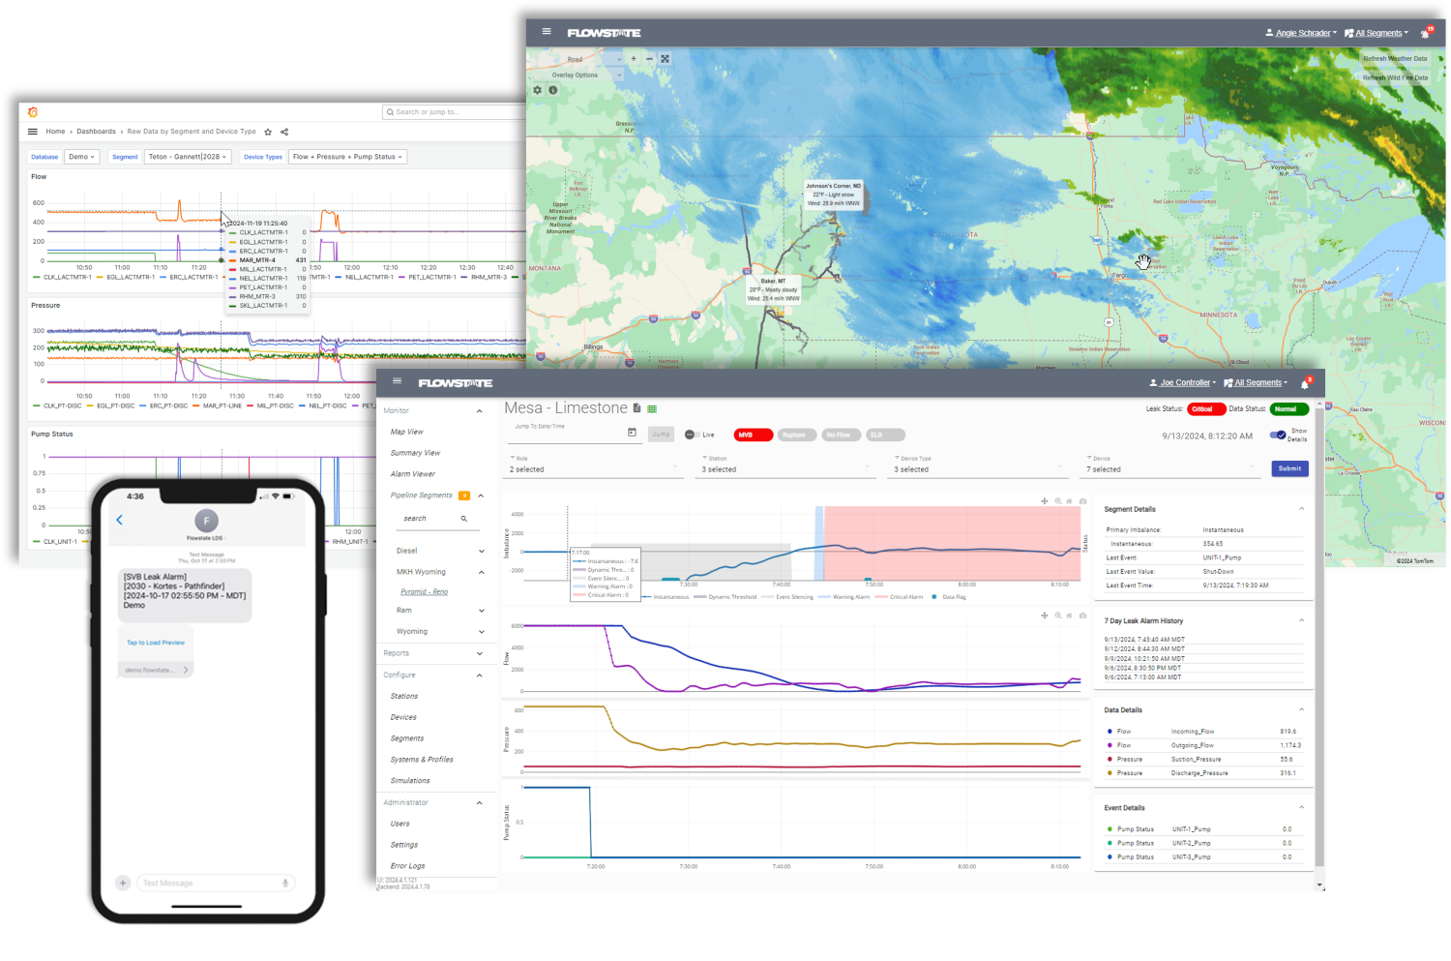Toggle the Live switch
The width and height of the screenshot is (1451, 961).
[692, 435]
